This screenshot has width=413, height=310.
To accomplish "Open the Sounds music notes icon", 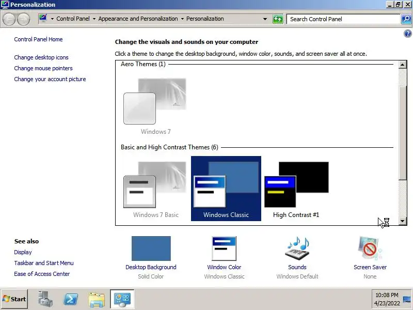I will (x=297, y=249).
